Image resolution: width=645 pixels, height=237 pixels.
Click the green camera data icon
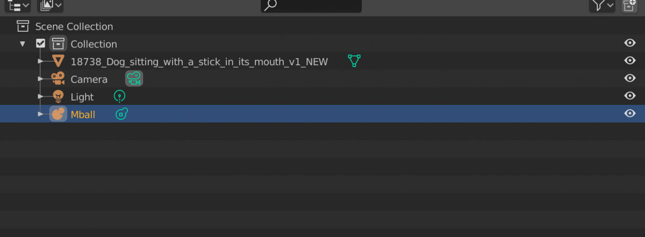coord(134,79)
